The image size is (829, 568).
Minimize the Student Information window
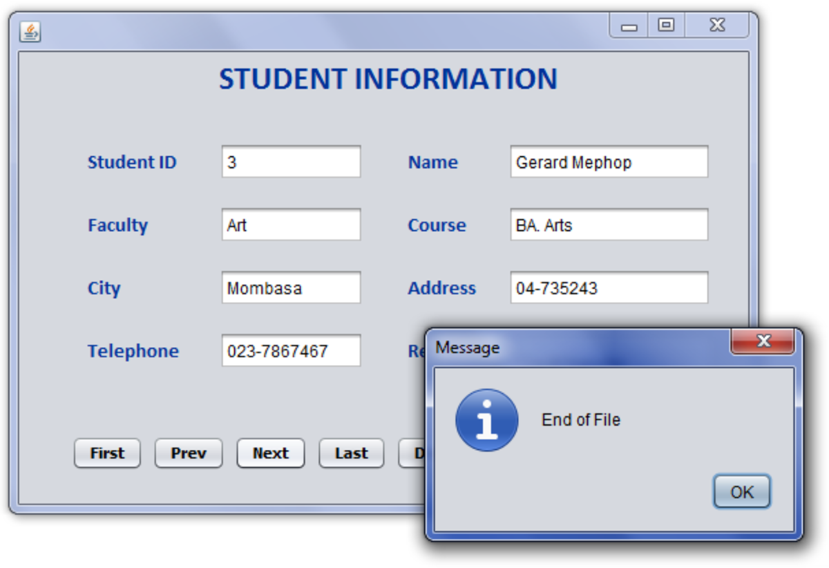629,26
